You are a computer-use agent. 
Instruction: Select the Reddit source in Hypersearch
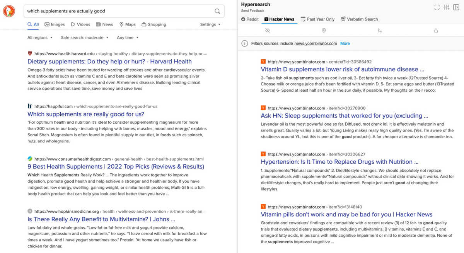250,19
